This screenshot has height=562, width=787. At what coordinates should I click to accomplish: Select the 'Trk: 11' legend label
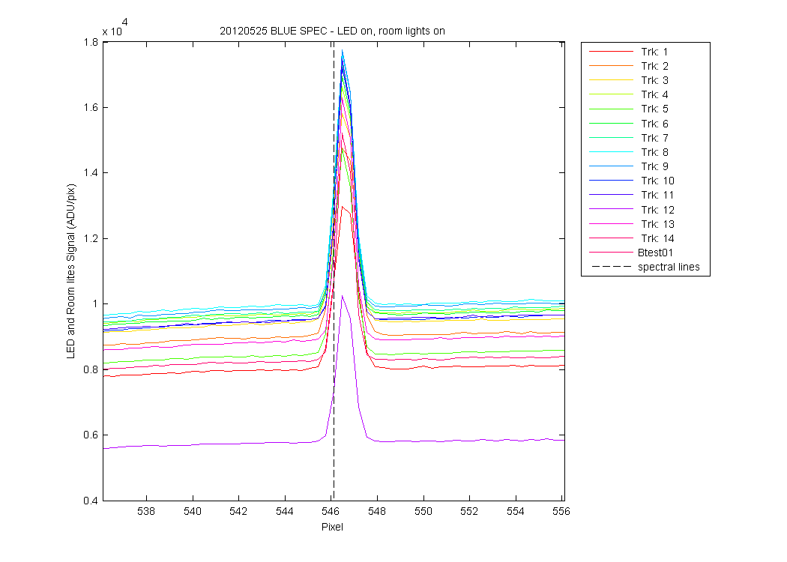coord(657,195)
